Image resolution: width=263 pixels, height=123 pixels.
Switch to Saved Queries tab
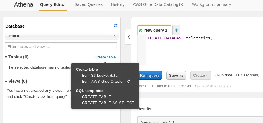89,4
